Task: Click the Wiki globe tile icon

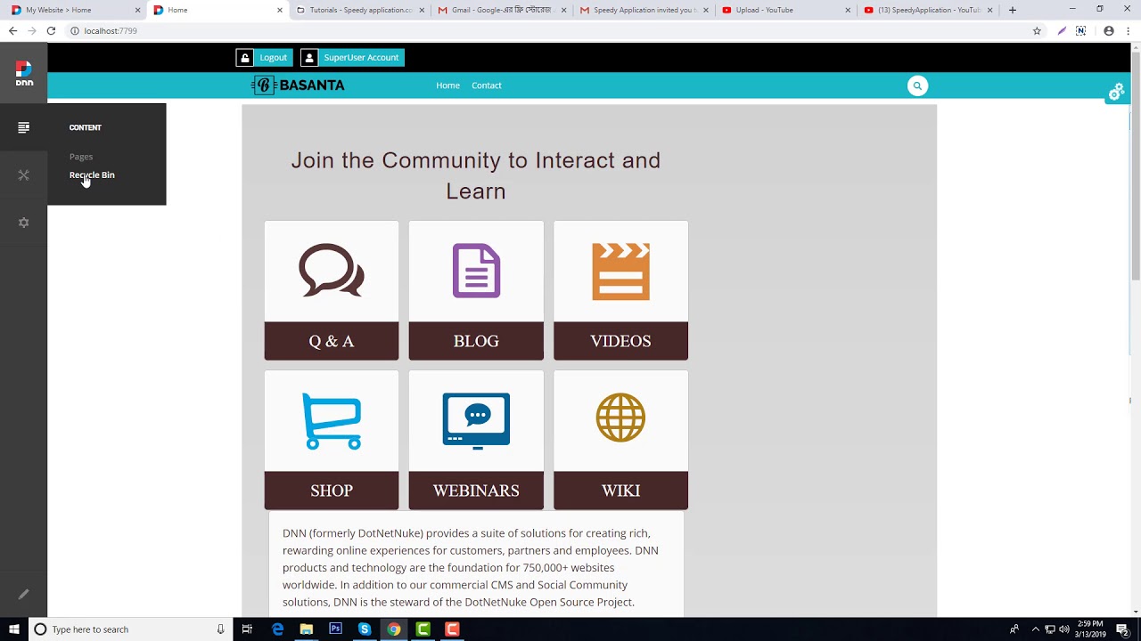Action: [x=620, y=418]
